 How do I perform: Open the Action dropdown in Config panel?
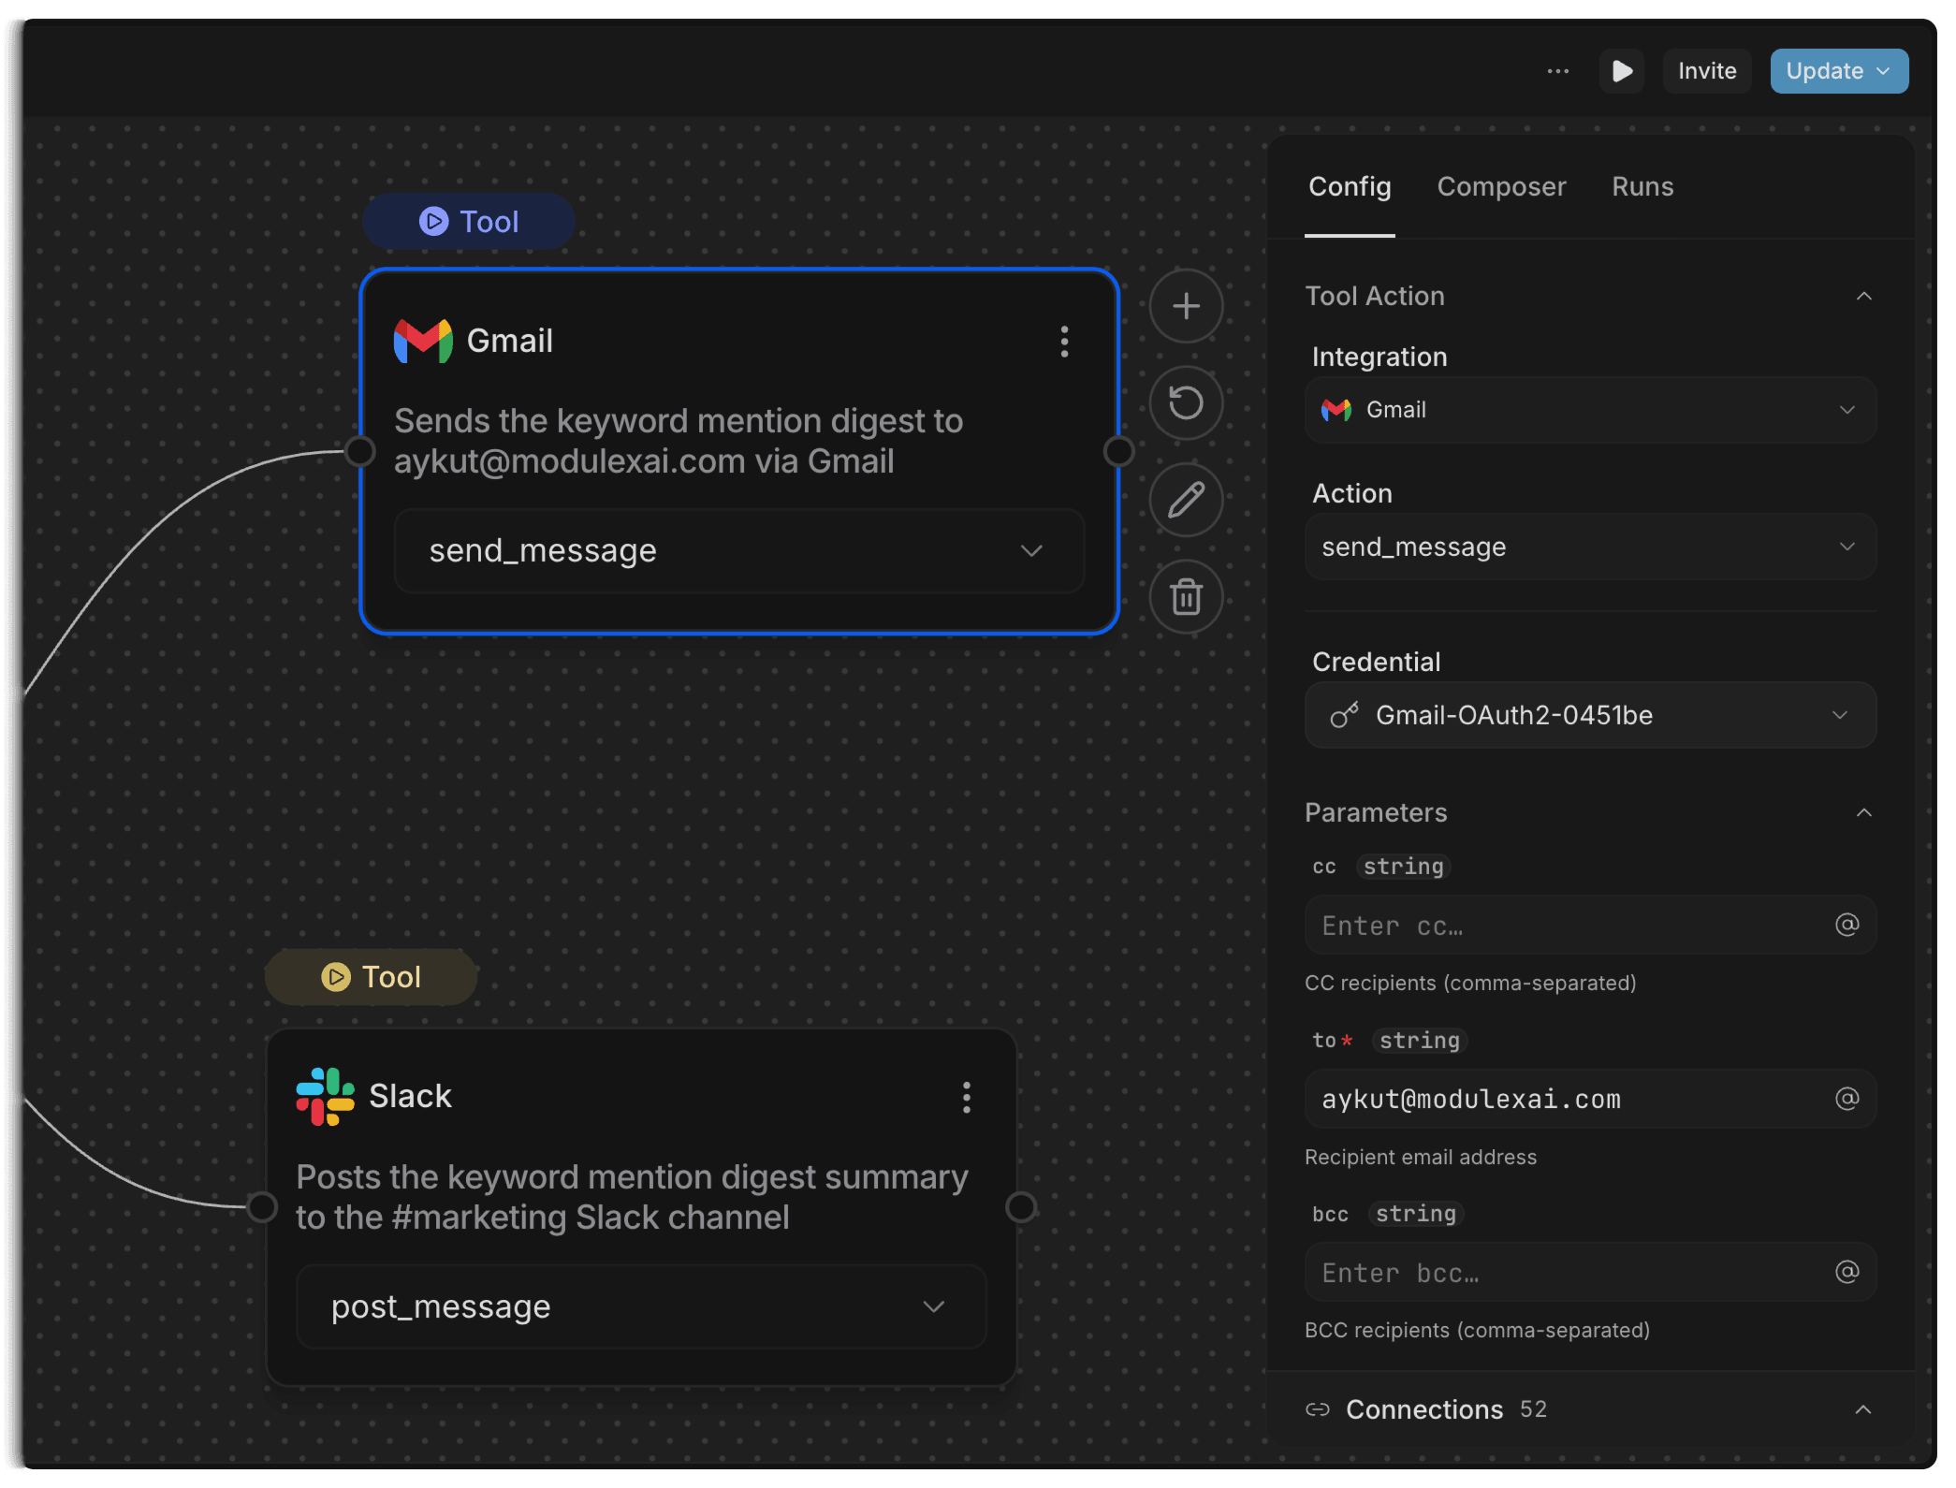point(1590,547)
